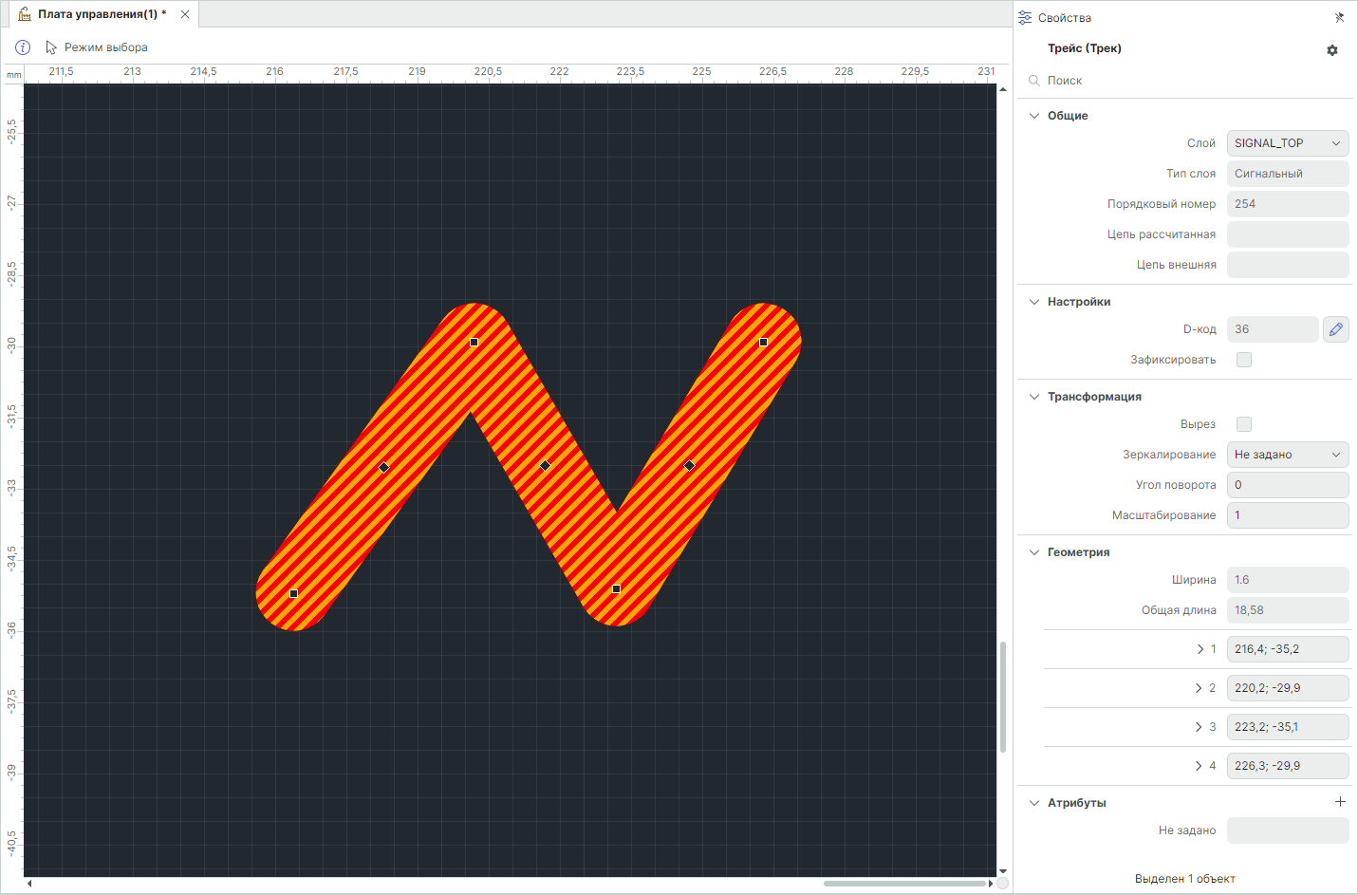Click the Угол поворота input field
1358x895 pixels.
coord(1287,485)
